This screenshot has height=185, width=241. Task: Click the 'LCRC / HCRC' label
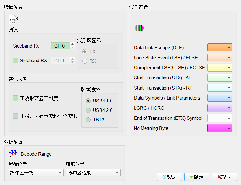coord(149,108)
